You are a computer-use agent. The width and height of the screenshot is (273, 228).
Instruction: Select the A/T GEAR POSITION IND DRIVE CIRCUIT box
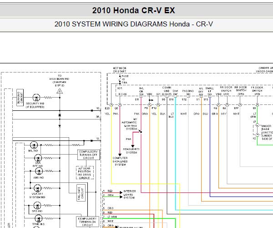(85, 173)
